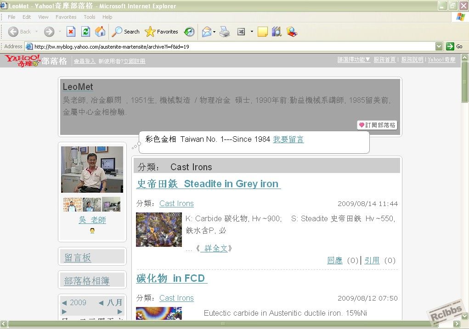
Task: Click the Forward navigation arrow icon
Action: point(49,32)
